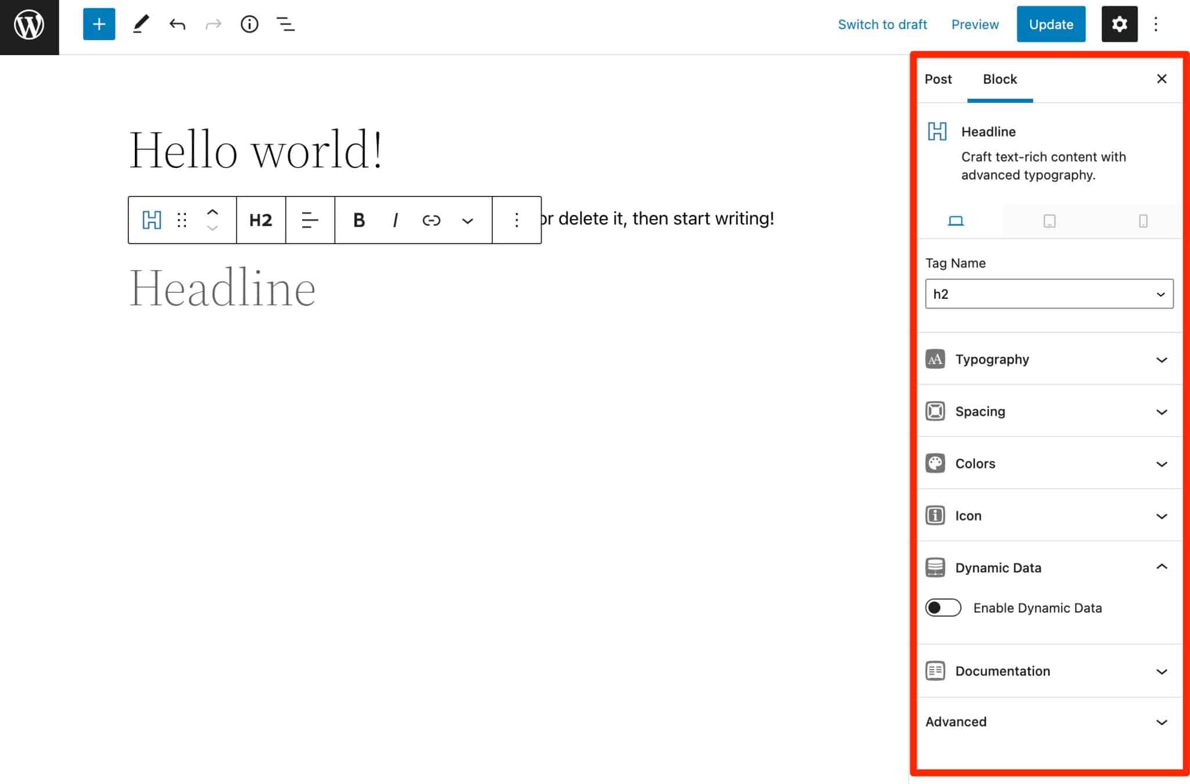Redo the last change
The height and width of the screenshot is (784, 1190).
pos(213,24)
